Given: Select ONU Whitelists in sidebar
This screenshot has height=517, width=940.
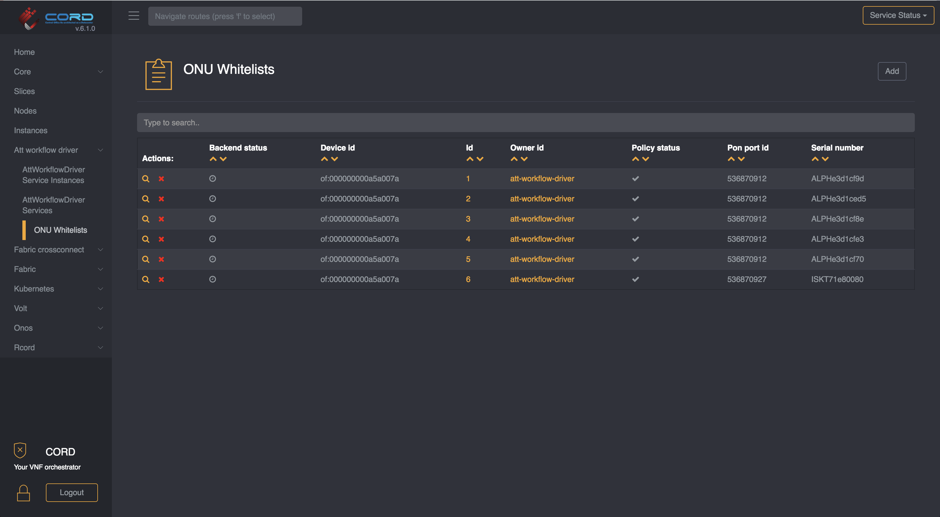Looking at the screenshot, I should 61,230.
